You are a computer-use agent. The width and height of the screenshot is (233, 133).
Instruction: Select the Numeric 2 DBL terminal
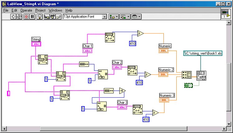click(x=163, y=74)
